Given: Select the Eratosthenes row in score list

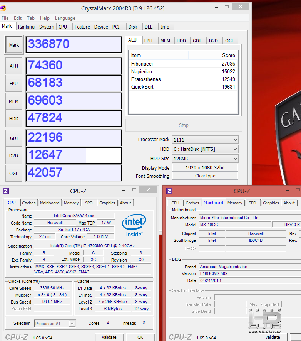Looking at the screenshot, I should coord(183,79).
